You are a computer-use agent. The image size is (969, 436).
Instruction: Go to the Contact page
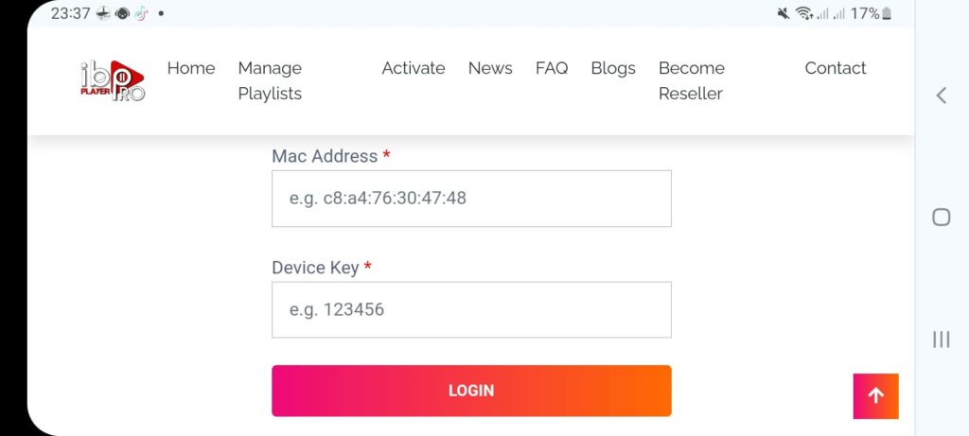pyautogui.click(x=836, y=68)
